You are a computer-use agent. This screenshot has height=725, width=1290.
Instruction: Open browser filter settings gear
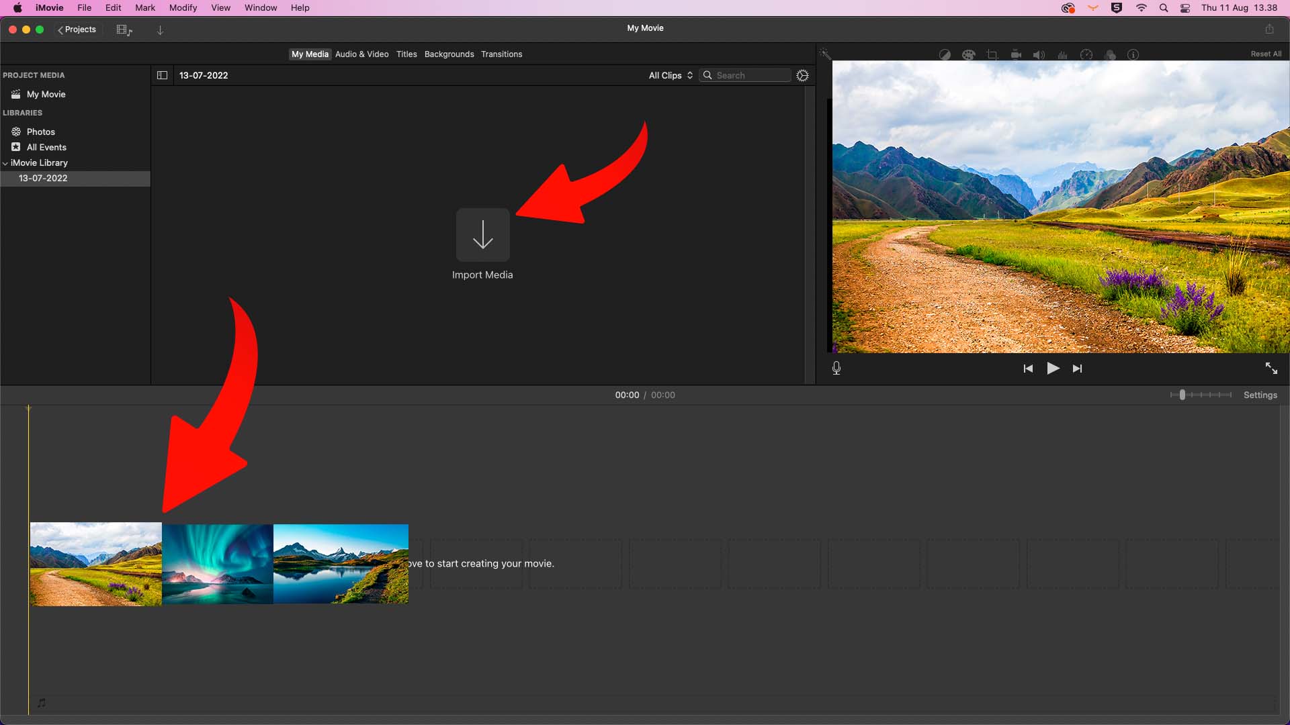click(x=803, y=75)
